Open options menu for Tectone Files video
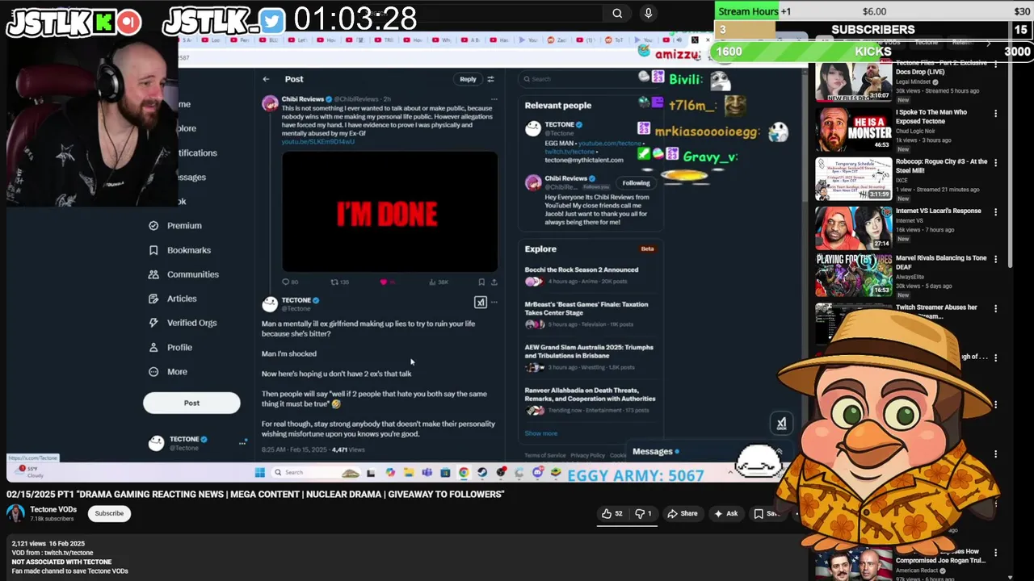Image resolution: width=1034 pixels, height=581 pixels. tap(995, 65)
